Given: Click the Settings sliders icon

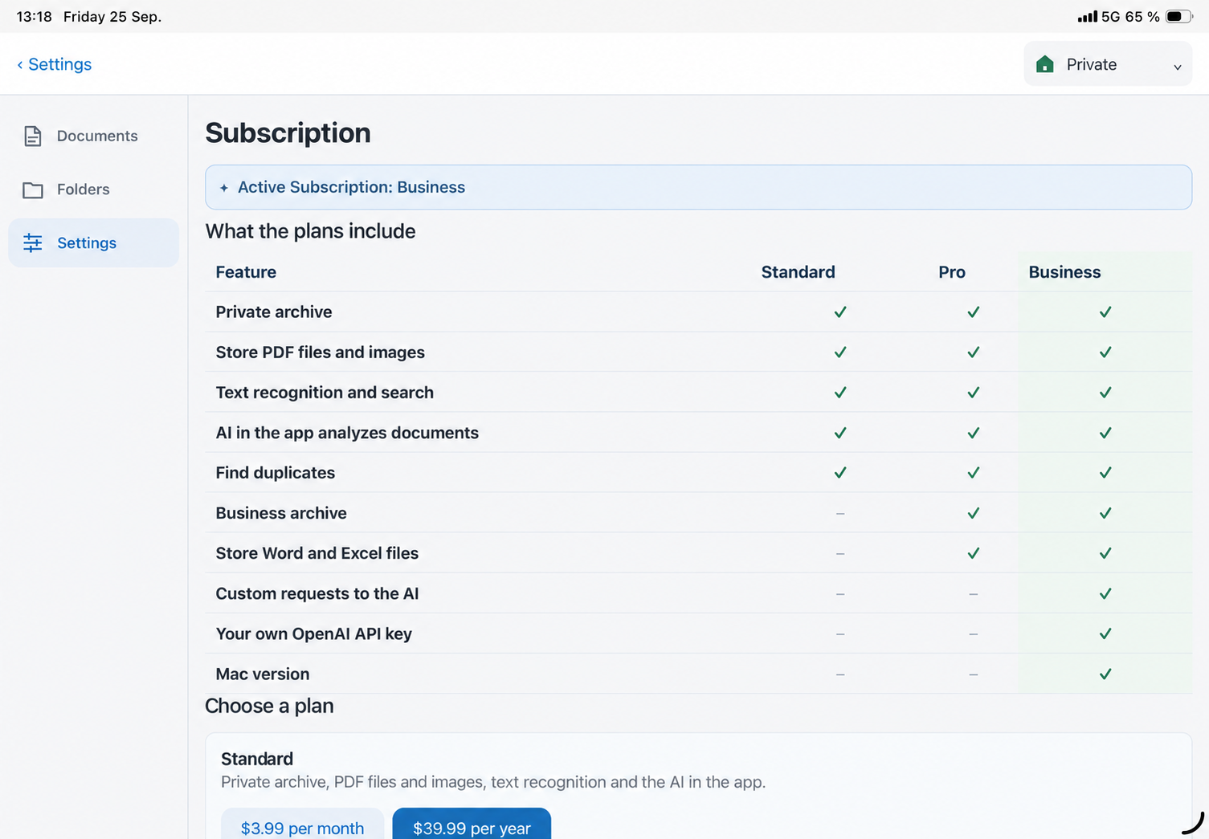Looking at the screenshot, I should pyautogui.click(x=33, y=242).
